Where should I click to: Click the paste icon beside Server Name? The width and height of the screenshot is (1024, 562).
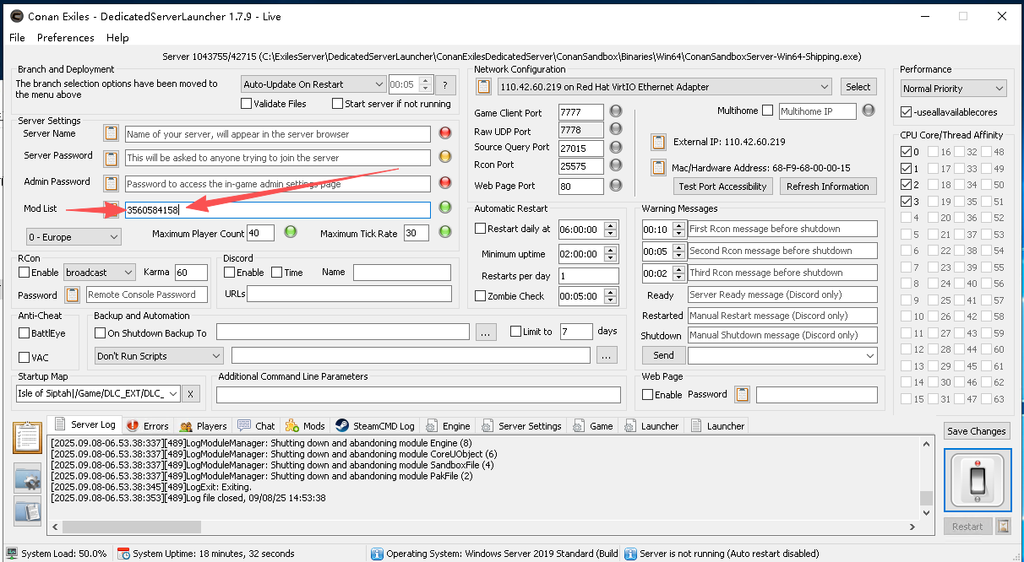pyautogui.click(x=111, y=133)
